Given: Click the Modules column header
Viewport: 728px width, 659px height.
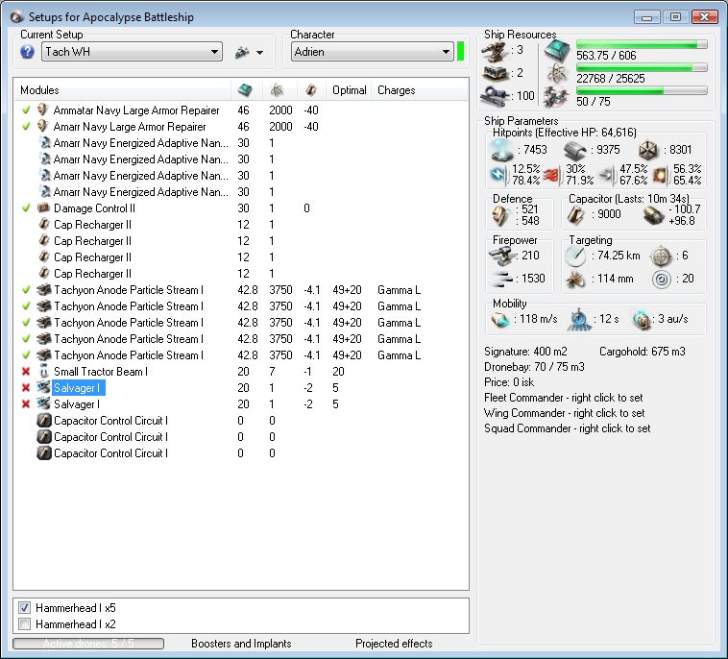Looking at the screenshot, I should pos(122,90).
